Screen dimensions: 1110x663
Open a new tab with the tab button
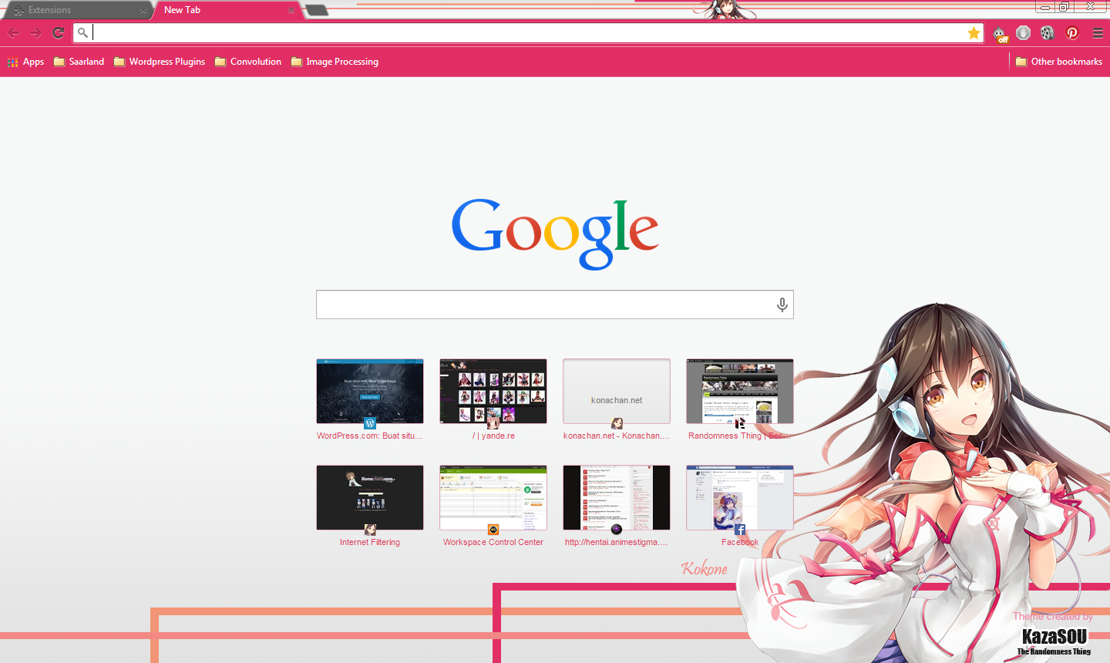317,10
